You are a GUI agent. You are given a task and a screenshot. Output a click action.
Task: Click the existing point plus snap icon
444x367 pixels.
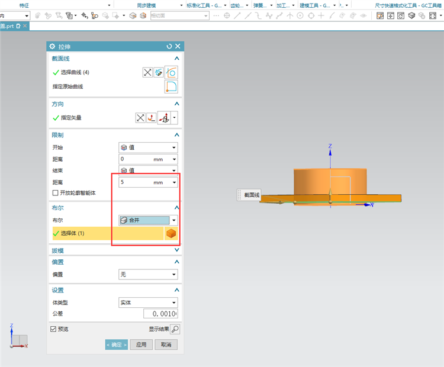click(x=321, y=15)
